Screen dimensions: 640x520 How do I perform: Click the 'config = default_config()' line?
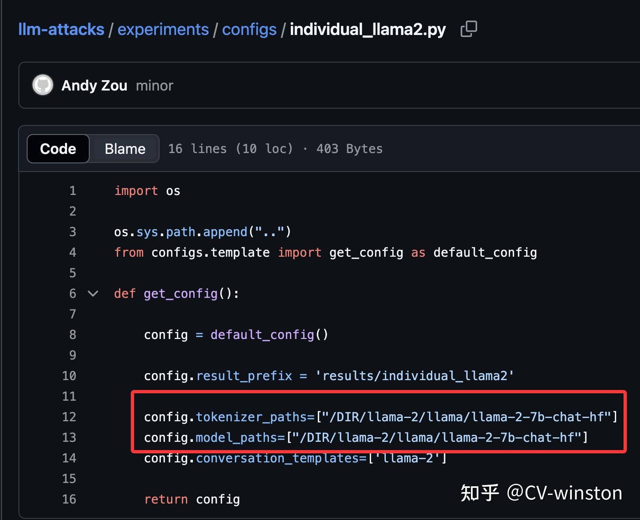pos(236,335)
